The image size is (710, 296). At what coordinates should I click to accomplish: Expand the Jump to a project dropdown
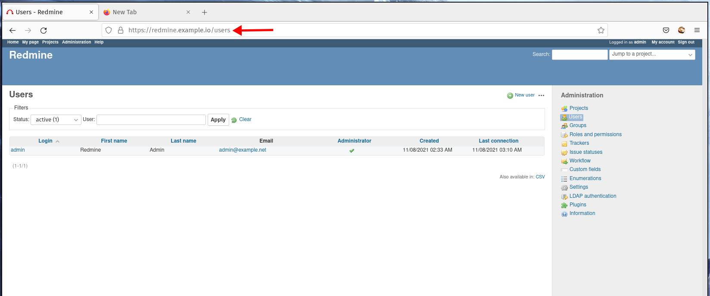pyautogui.click(x=652, y=54)
